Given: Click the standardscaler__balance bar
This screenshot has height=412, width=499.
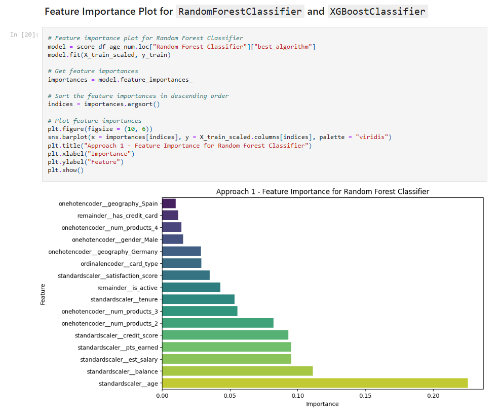Looking at the screenshot, I should point(238,371).
